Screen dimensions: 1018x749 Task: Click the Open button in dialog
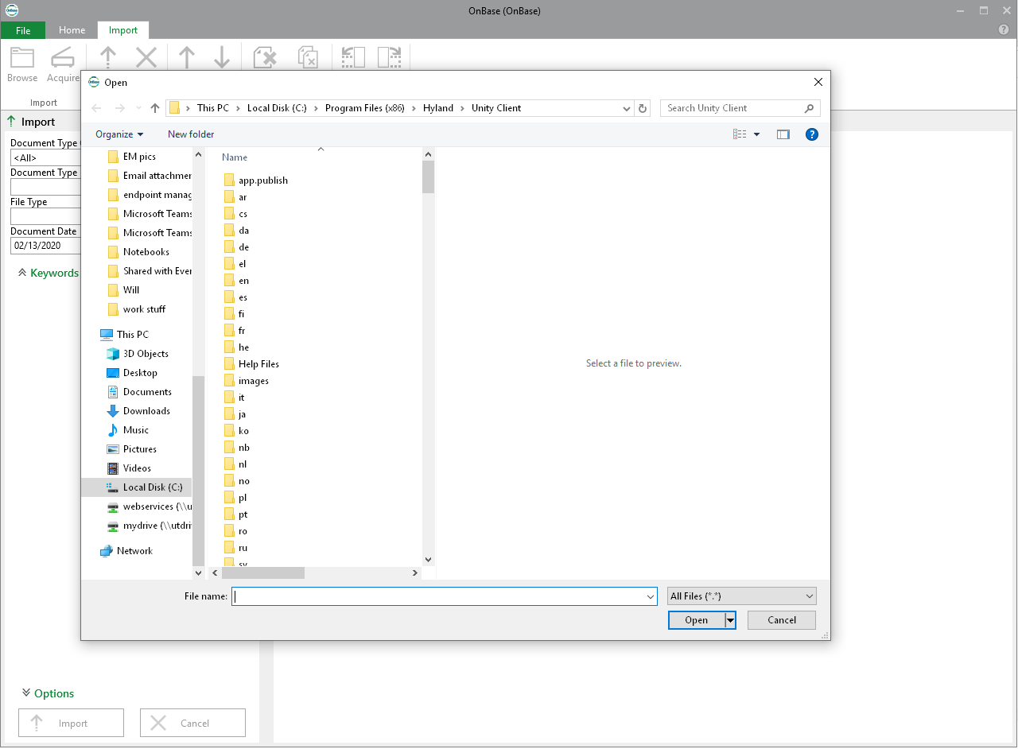click(697, 620)
